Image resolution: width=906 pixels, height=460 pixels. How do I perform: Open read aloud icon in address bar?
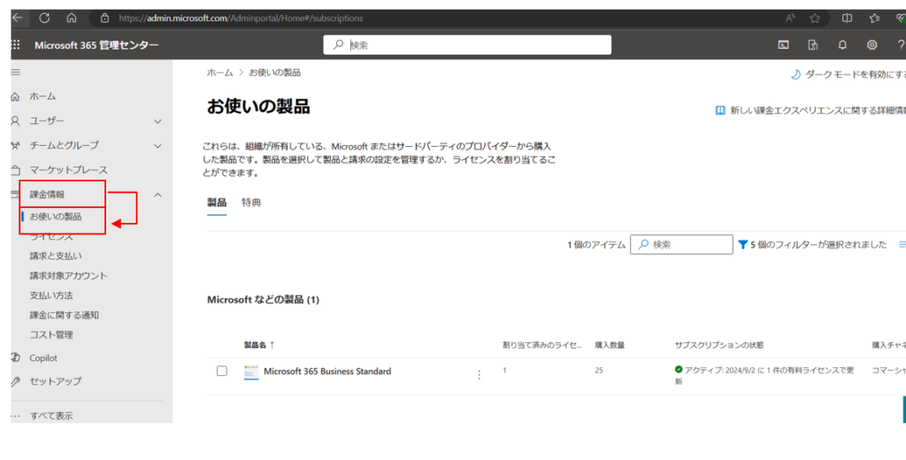pos(790,18)
